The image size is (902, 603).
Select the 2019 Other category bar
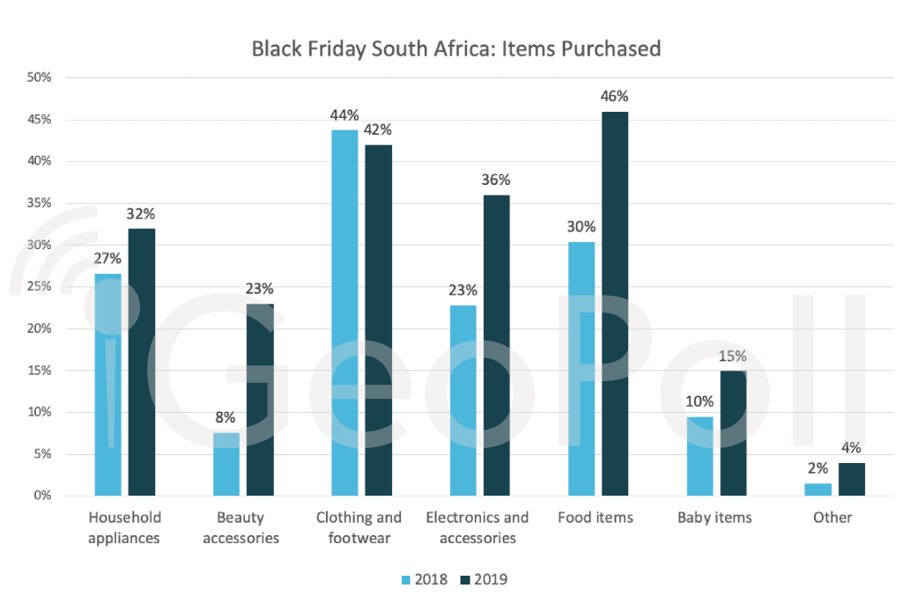852,479
